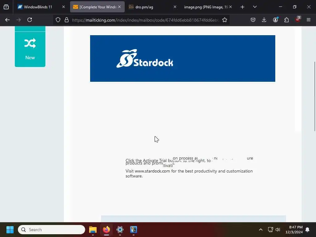Click the Stardock logo banner
316x237 pixels.
click(x=183, y=58)
